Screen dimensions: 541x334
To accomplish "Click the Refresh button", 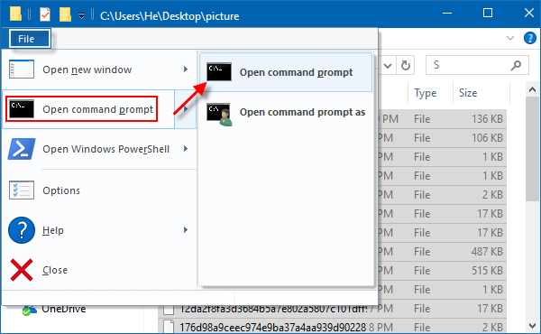I will tap(406, 65).
